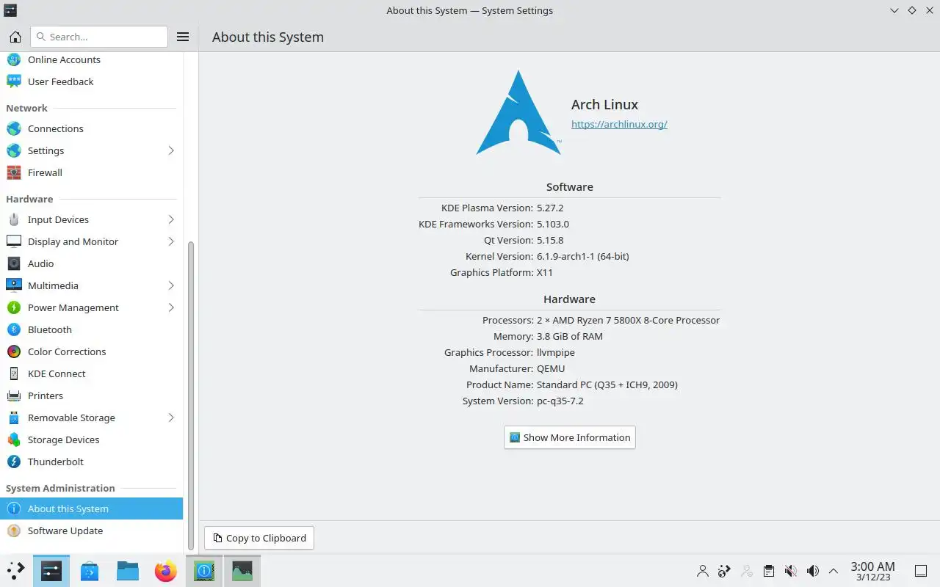
Task: Open the application launcher in the taskbar
Action: coord(15,571)
